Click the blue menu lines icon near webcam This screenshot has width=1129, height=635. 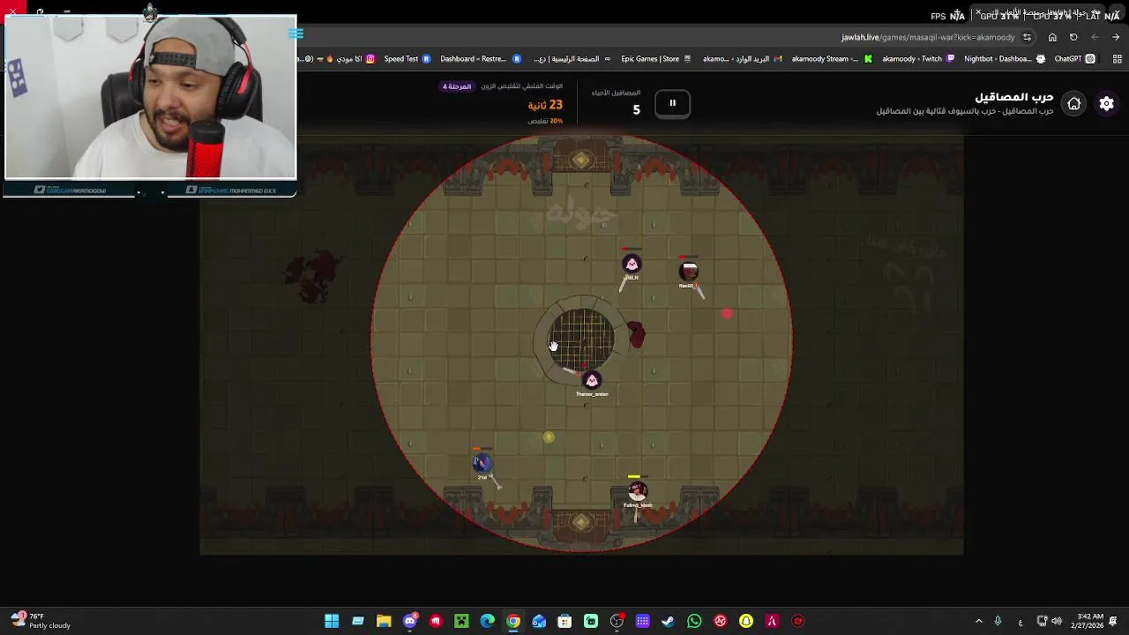(295, 34)
